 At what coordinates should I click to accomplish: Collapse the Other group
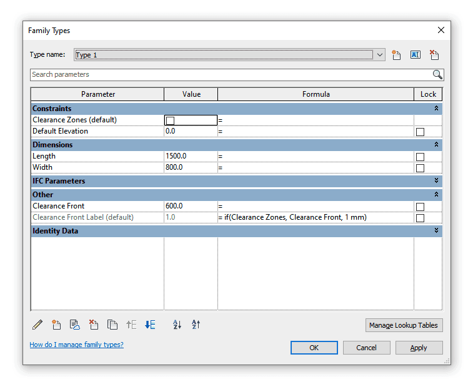(x=436, y=194)
